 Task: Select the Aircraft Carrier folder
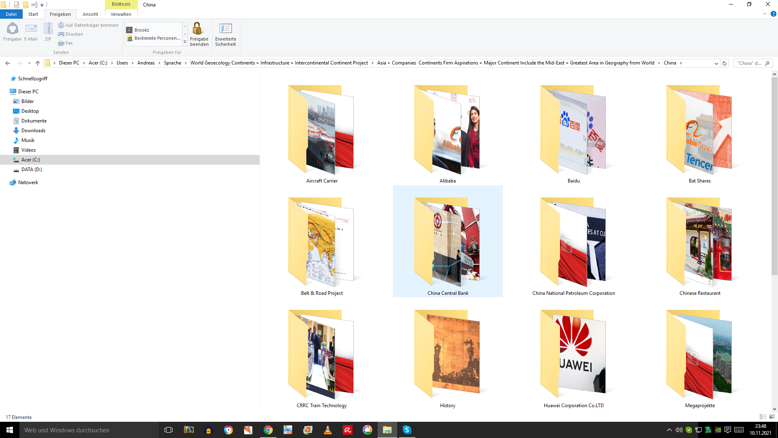[322, 134]
